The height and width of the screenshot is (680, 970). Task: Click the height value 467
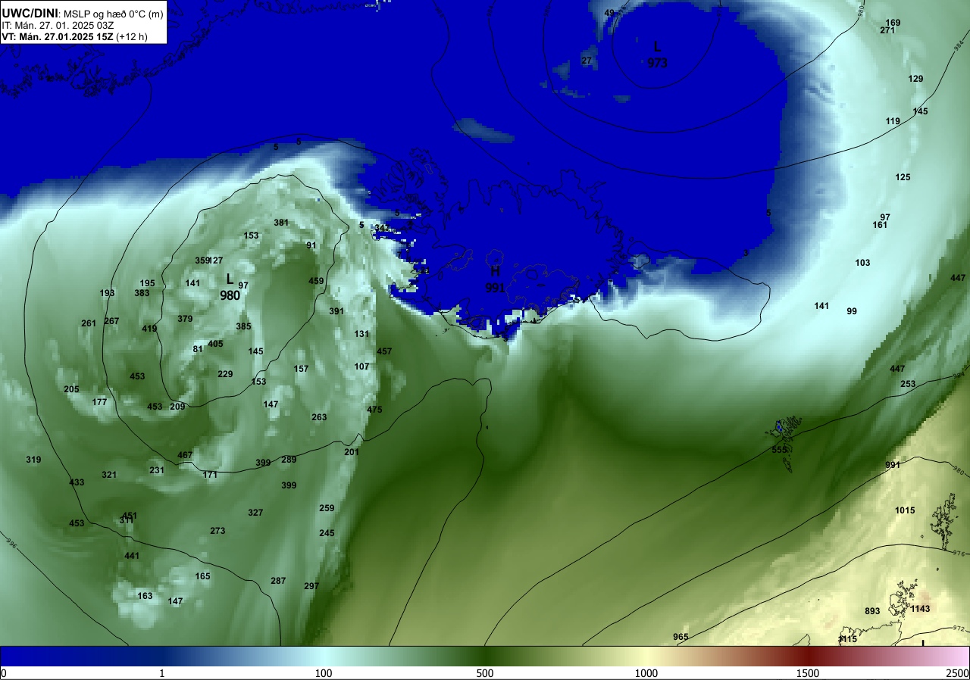(x=185, y=455)
